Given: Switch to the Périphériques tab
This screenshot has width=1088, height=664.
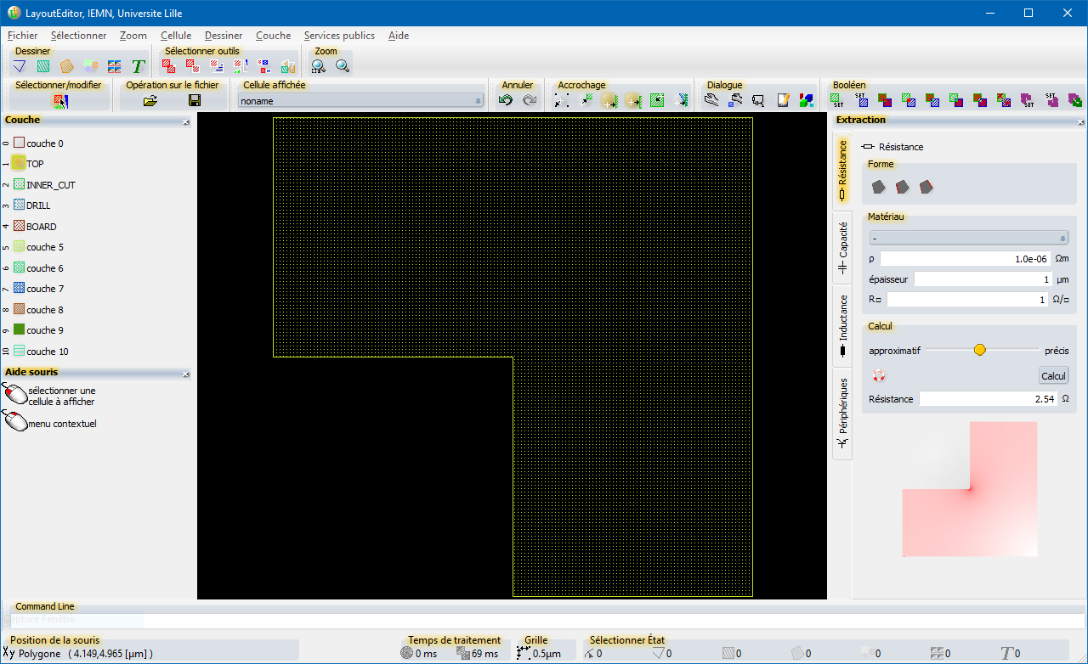Looking at the screenshot, I should [842, 414].
